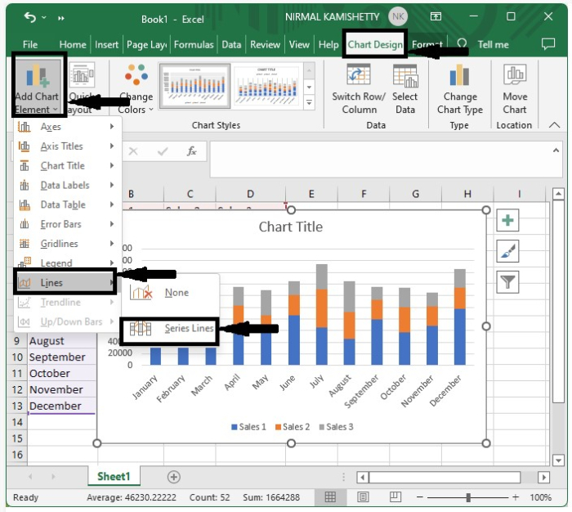Choose Series Lines option
The width and height of the screenshot is (572, 512).
point(170,329)
